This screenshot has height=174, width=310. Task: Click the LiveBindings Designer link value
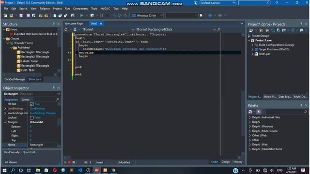pos(43,113)
